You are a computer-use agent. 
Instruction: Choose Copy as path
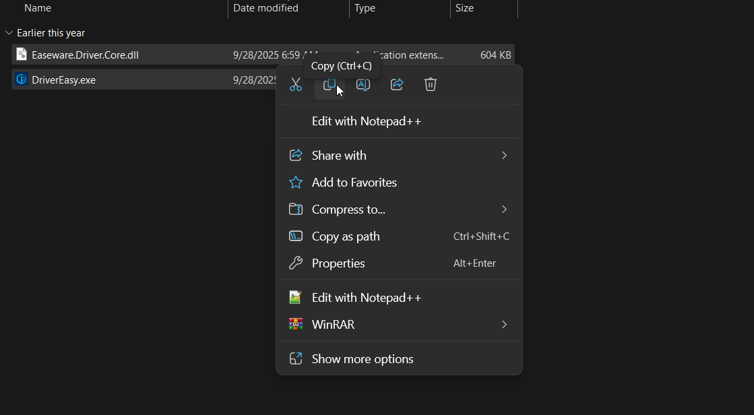(x=399, y=236)
